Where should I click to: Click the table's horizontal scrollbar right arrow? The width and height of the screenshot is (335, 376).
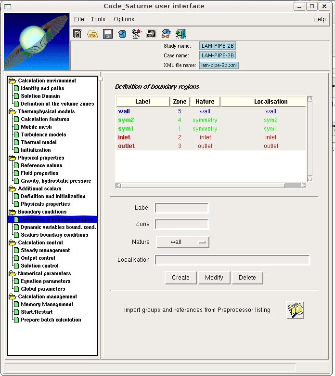tap(303, 186)
